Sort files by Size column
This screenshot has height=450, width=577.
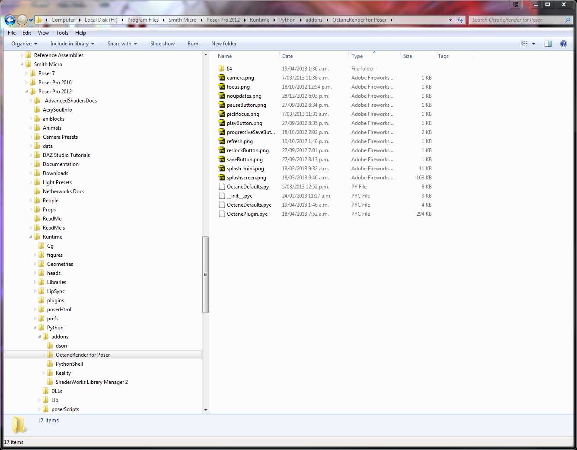coord(418,56)
